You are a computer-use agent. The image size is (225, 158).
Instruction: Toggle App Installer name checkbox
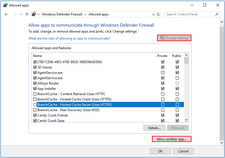(x=35, y=88)
